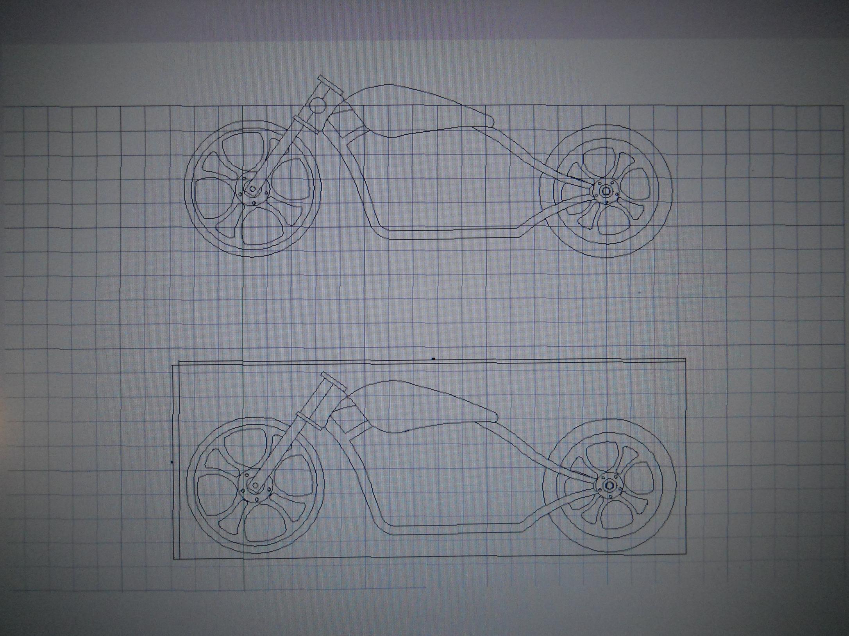Image resolution: width=849 pixels, height=636 pixels.
Task: Click the headlight circle on top motorcycle's fork
Action: [318, 105]
